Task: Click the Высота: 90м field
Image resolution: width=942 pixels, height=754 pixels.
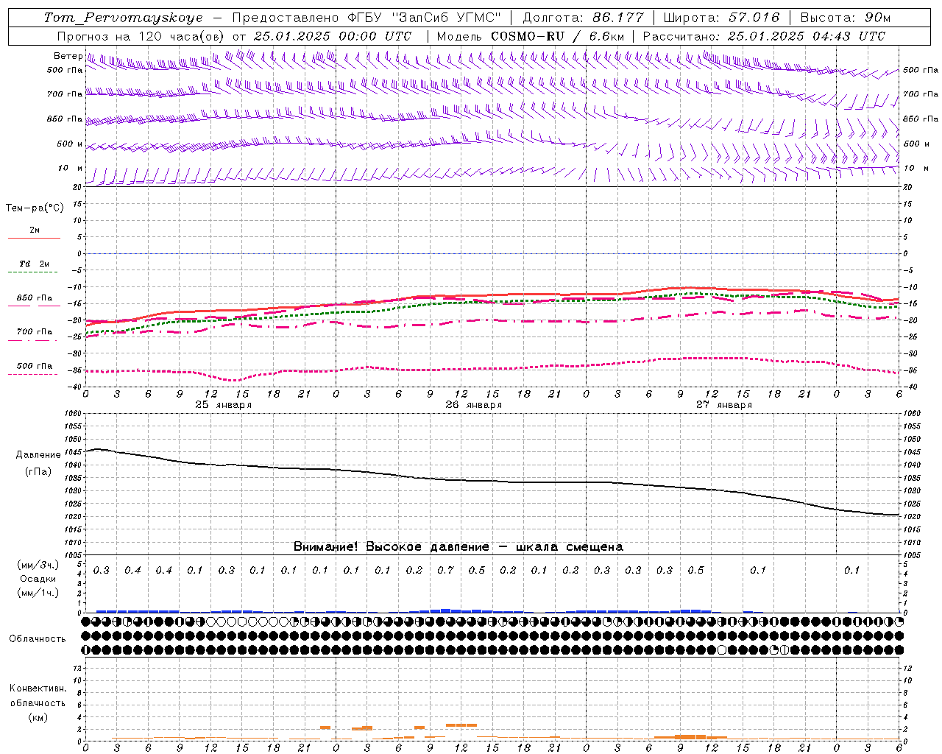Action: point(845,18)
